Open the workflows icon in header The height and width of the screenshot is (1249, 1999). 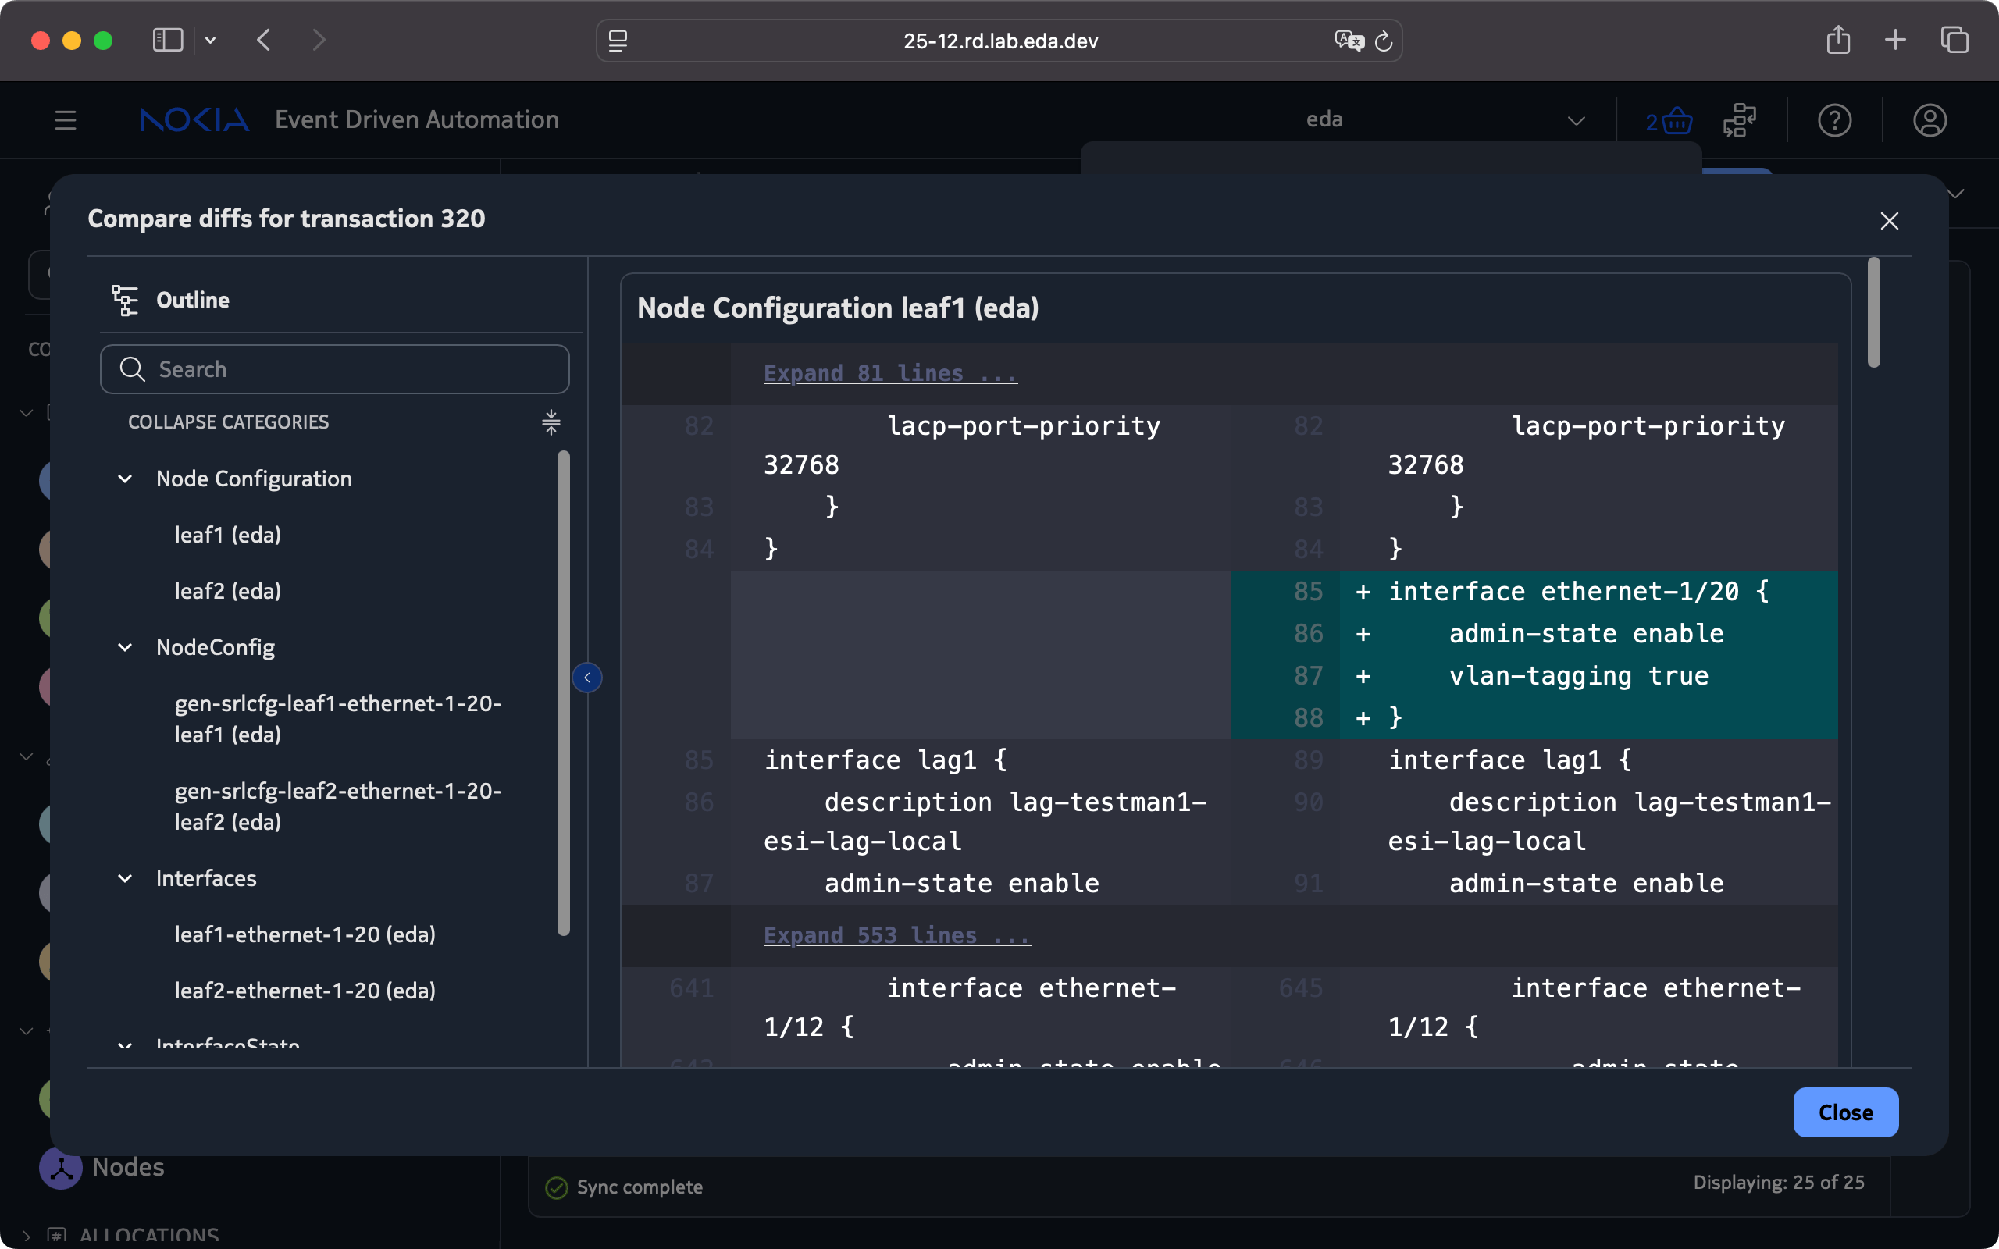1740,120
